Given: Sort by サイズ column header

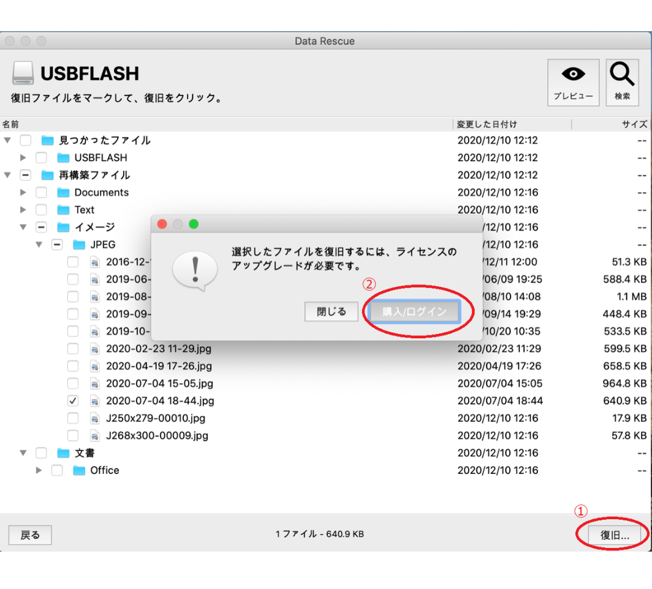Looking at the screenshot, I should (634, 124).
